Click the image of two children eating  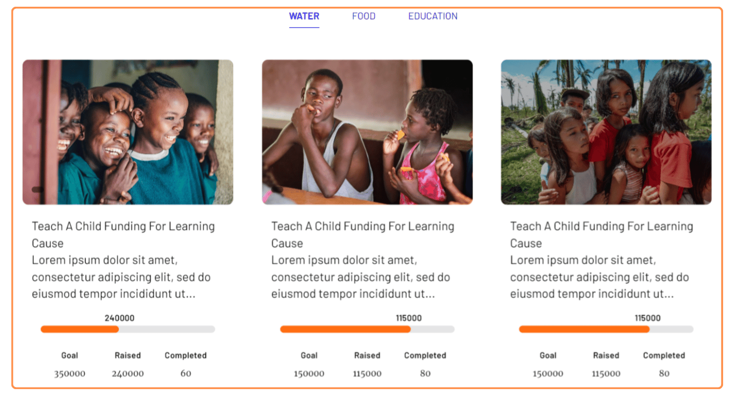[x=367, y=132]
